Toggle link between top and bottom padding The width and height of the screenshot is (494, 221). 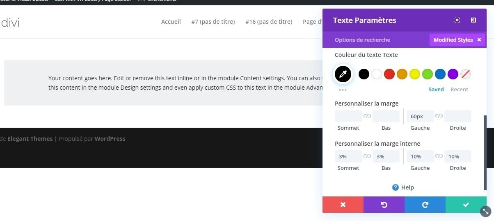(367, 156)
